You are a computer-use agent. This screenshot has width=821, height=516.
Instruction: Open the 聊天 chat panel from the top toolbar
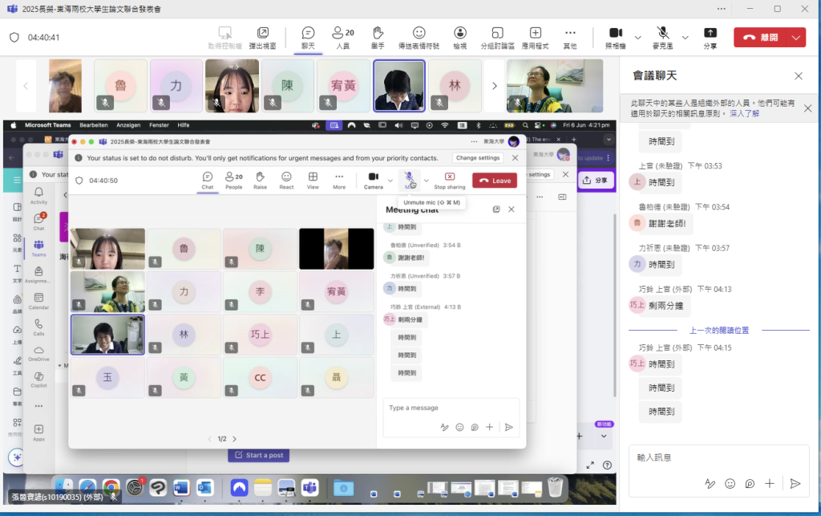[308, 39]
